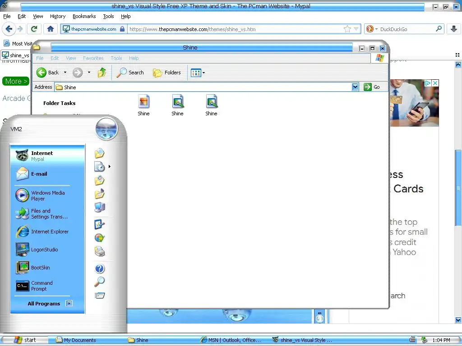This screenshot has height=346, width=462.
Task: Open Back history dropdown arrow in Shine window
Action: point(65,73)
